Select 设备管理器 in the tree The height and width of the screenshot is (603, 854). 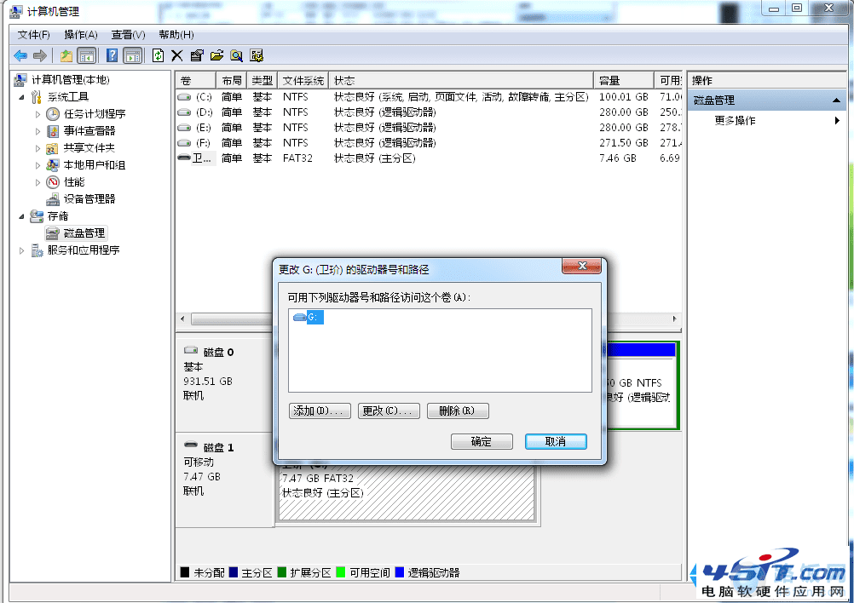coord(89,199)
